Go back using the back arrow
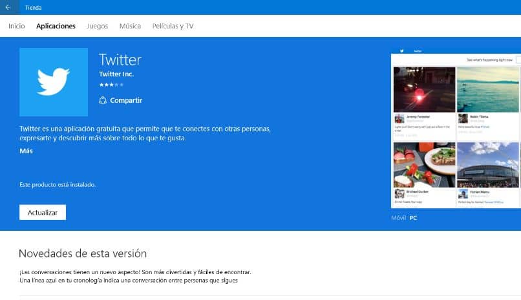 click(x=8, y=7)
